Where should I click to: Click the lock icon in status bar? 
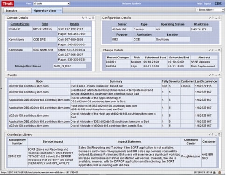pos(214,172)
